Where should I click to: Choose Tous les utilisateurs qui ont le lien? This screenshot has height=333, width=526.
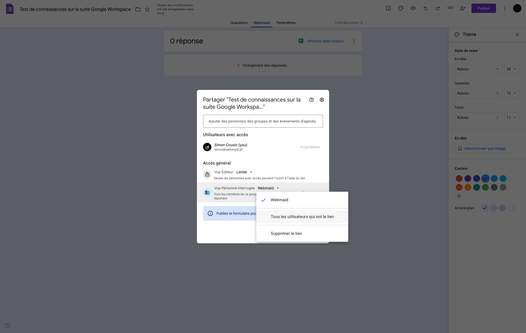(302, 217)
